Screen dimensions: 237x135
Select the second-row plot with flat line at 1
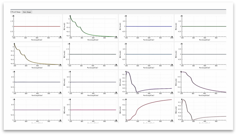[90, 55]
